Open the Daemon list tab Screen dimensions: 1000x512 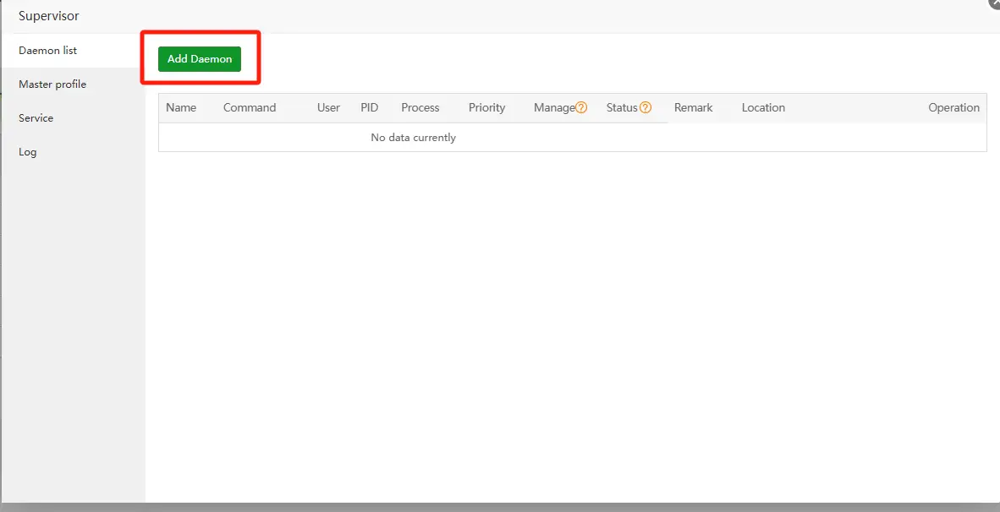pyautogui.click(x=74, y=51)
